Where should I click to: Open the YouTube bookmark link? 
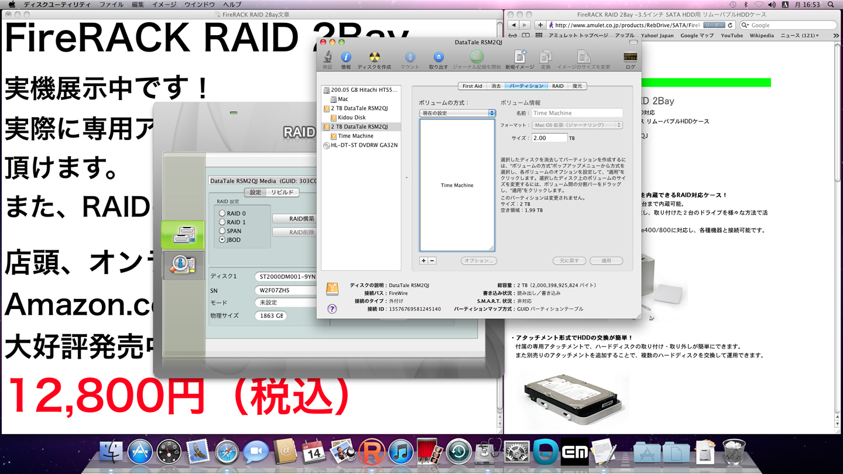point(732,36)
